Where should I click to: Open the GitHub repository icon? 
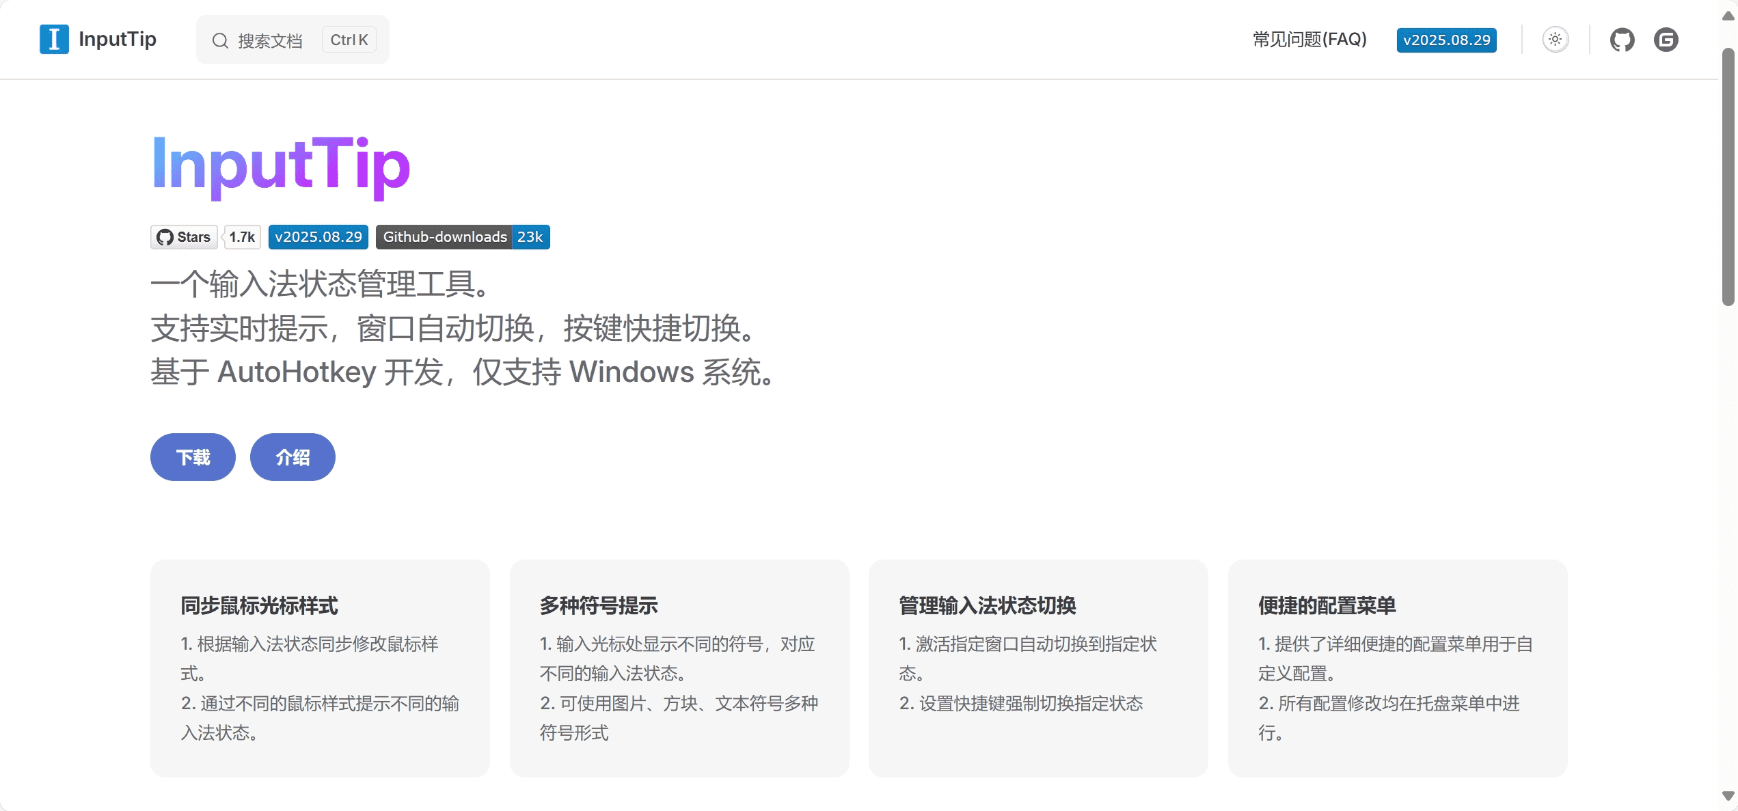pos(1622,40)
